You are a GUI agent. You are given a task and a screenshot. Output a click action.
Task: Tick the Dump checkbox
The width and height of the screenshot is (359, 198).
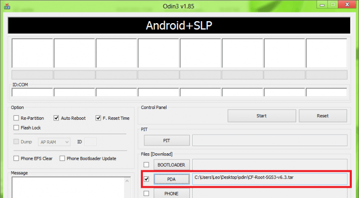point(16,141)
